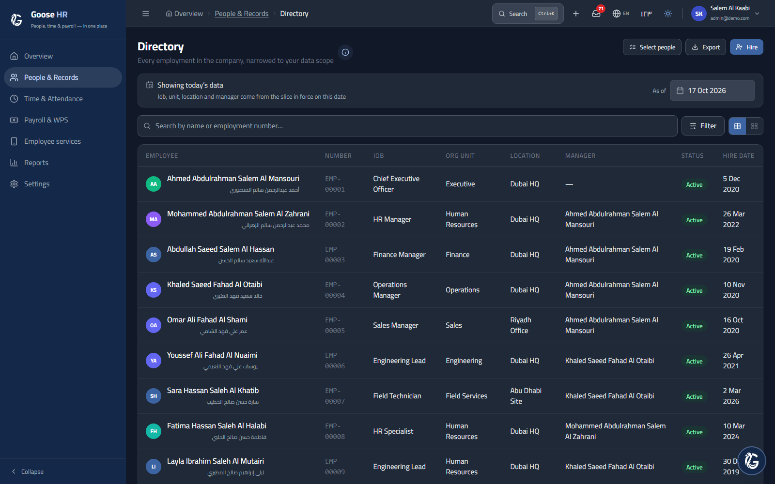The width and height of the screenshot is (775, 484).
Task: Click the EMPLOYEE column header
Action: click(x=162, y=156)
